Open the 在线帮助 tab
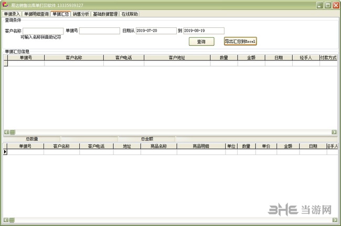This screenshot has width=341, height=226. click(x=130, y=14)
